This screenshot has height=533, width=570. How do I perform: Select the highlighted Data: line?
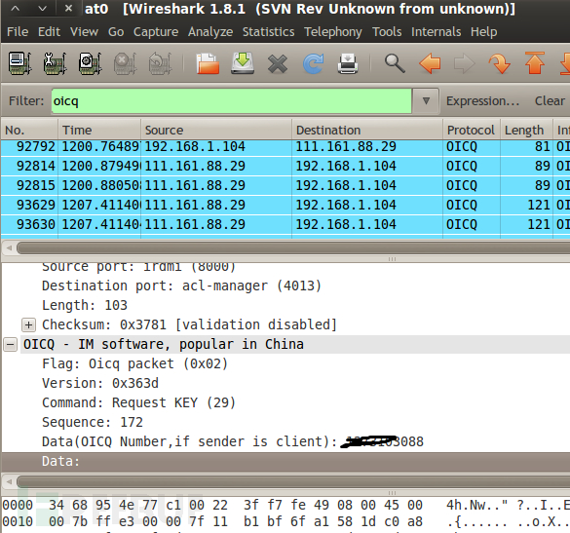pos(285,461)
